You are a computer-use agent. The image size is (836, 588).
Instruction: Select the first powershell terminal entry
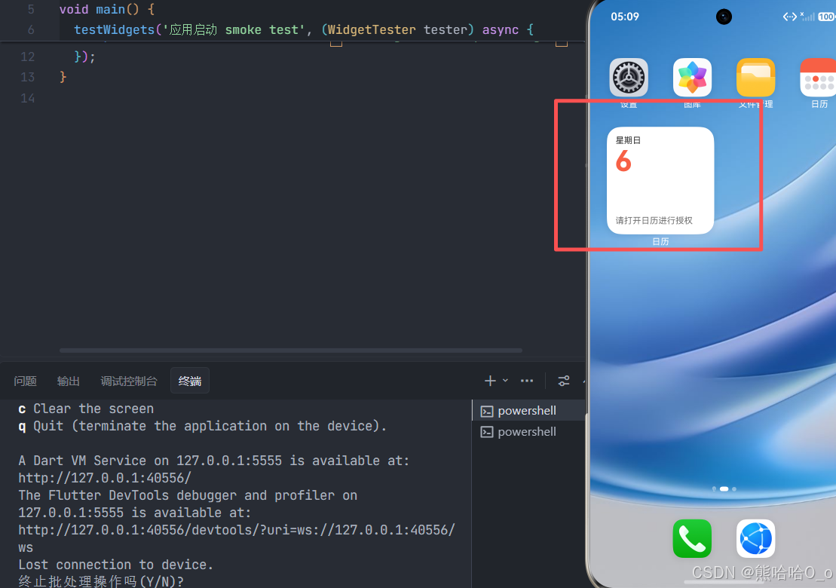coord(528,411)
